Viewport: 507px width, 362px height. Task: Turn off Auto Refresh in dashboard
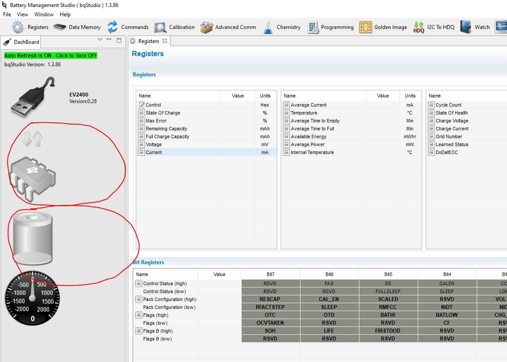[x=51, y=56]
